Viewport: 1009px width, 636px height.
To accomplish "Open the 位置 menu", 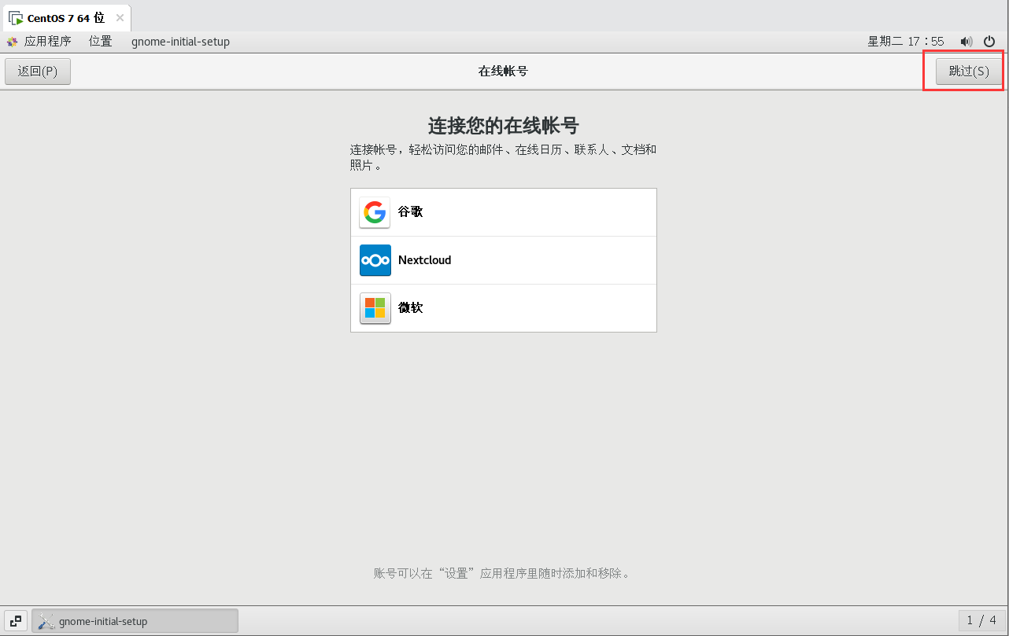I will pos(101,42).
